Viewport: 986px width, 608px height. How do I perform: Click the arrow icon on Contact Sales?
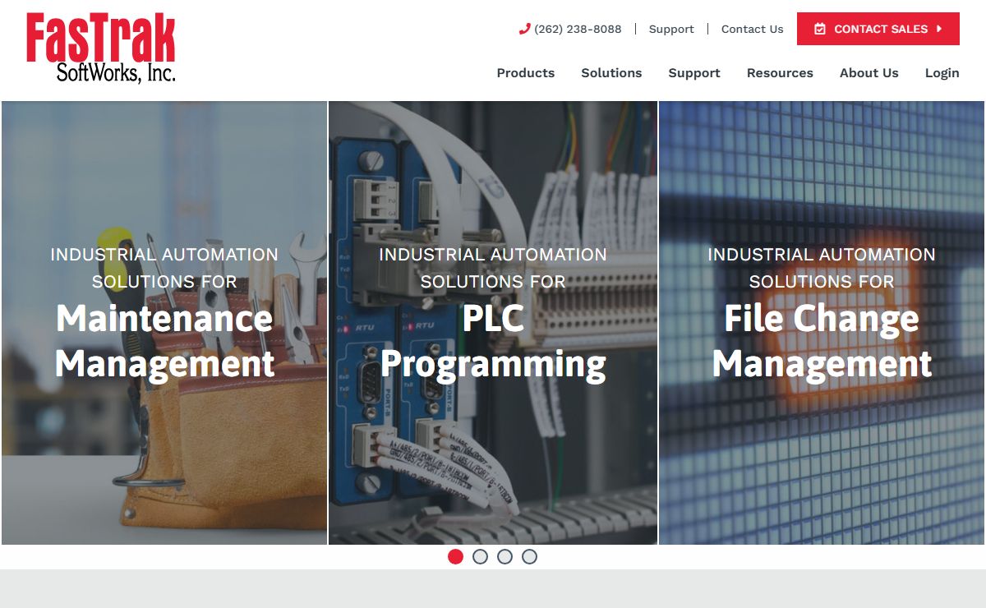coord(939,29)
